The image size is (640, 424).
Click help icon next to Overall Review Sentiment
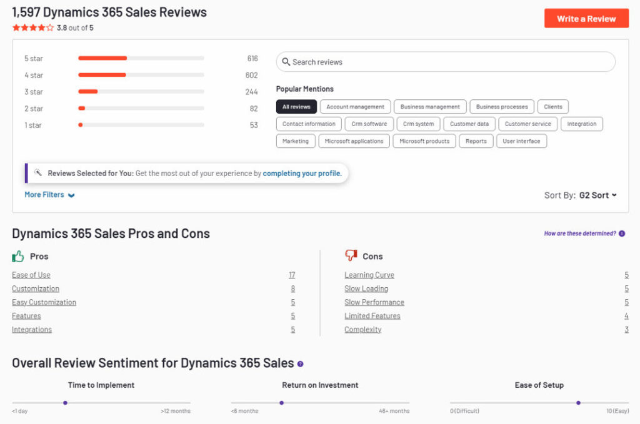click(301, 364)
